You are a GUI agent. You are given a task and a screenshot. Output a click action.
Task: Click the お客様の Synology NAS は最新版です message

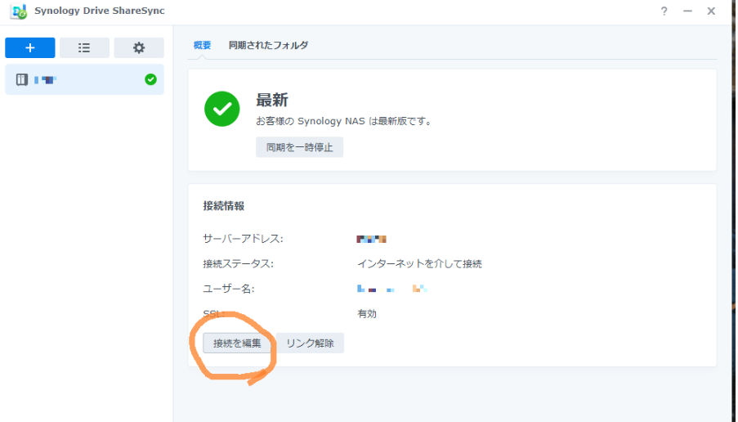344,121
